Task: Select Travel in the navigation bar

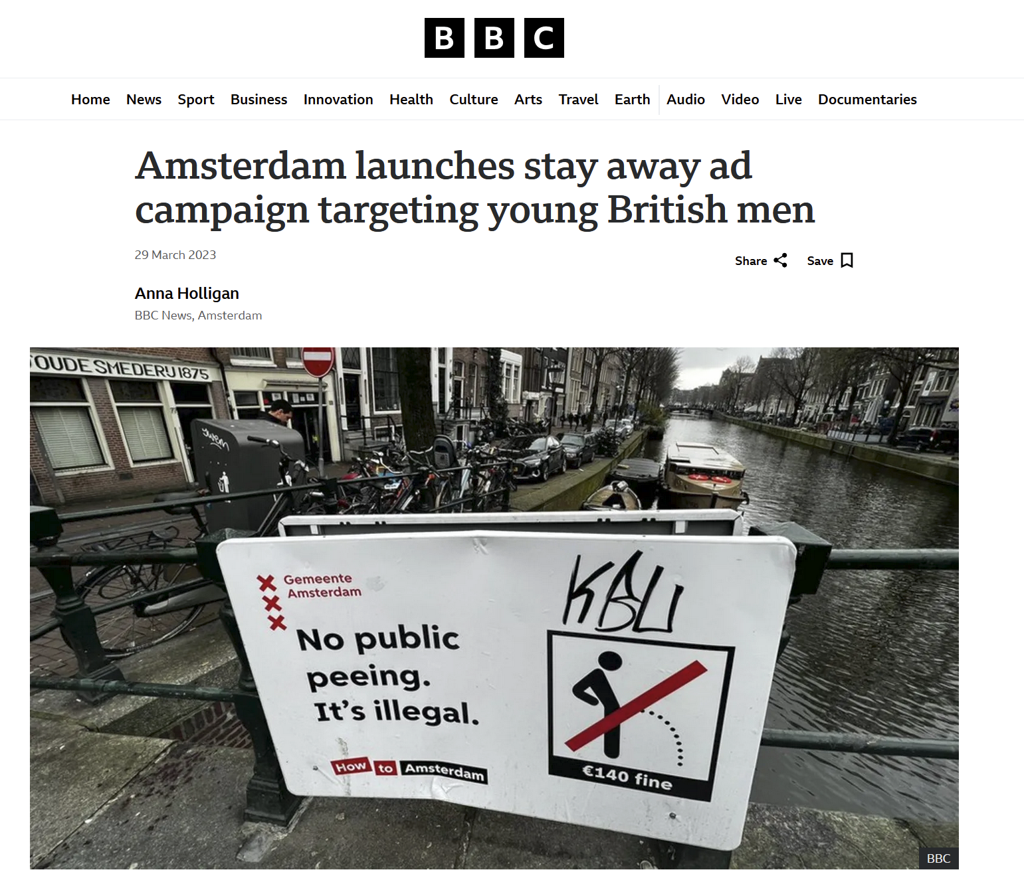Action: point(578,100)
